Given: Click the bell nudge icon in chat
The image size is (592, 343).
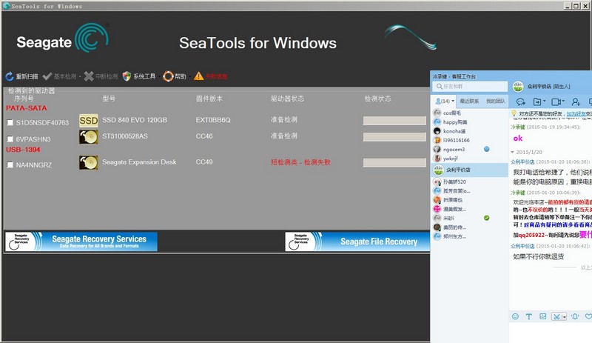Looking at the screenshot, I should click(x=575, y=316).
